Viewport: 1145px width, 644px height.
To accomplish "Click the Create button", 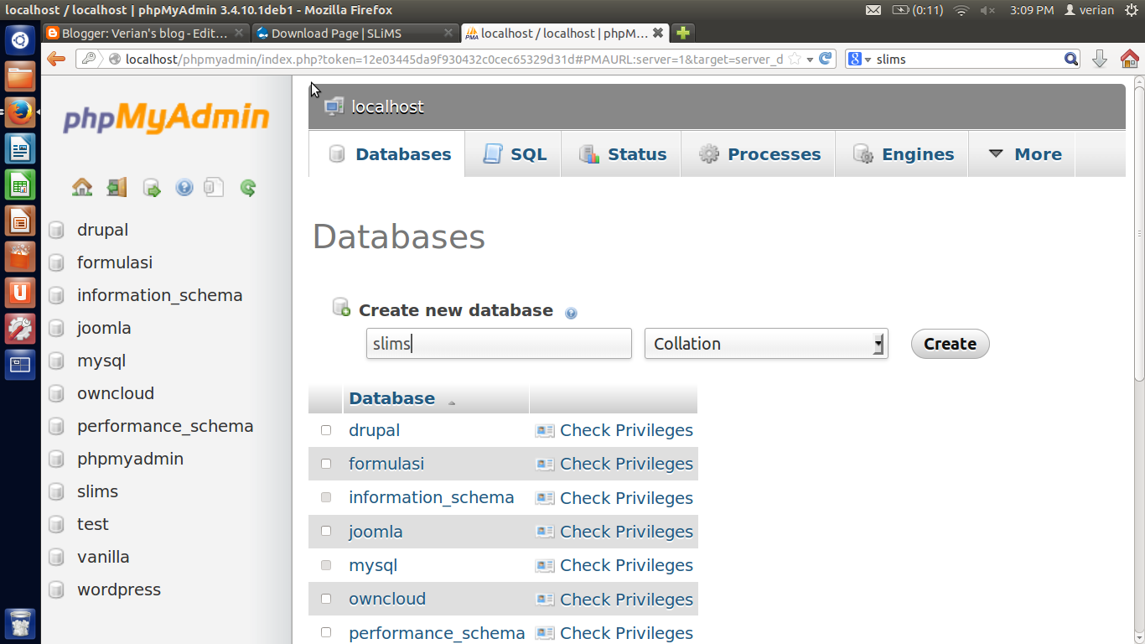I will point(950,344).
